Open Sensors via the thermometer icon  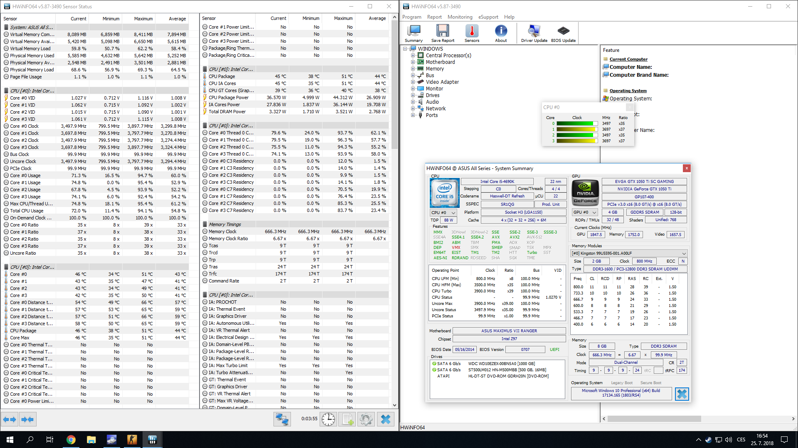(x=472, y=34)
